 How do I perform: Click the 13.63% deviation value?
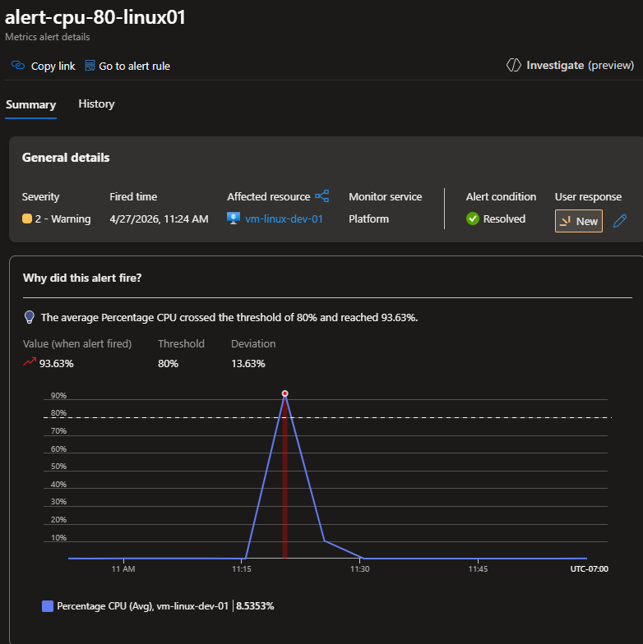click(x=248, y=363)
